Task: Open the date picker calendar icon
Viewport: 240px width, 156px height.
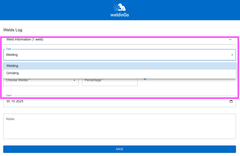Action: pyautogui.click(x=231, y=101)
